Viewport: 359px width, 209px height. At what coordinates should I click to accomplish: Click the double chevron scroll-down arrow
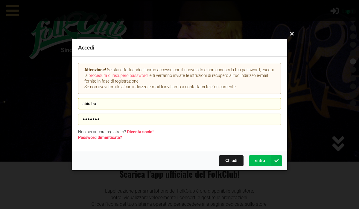click(338, 144)
